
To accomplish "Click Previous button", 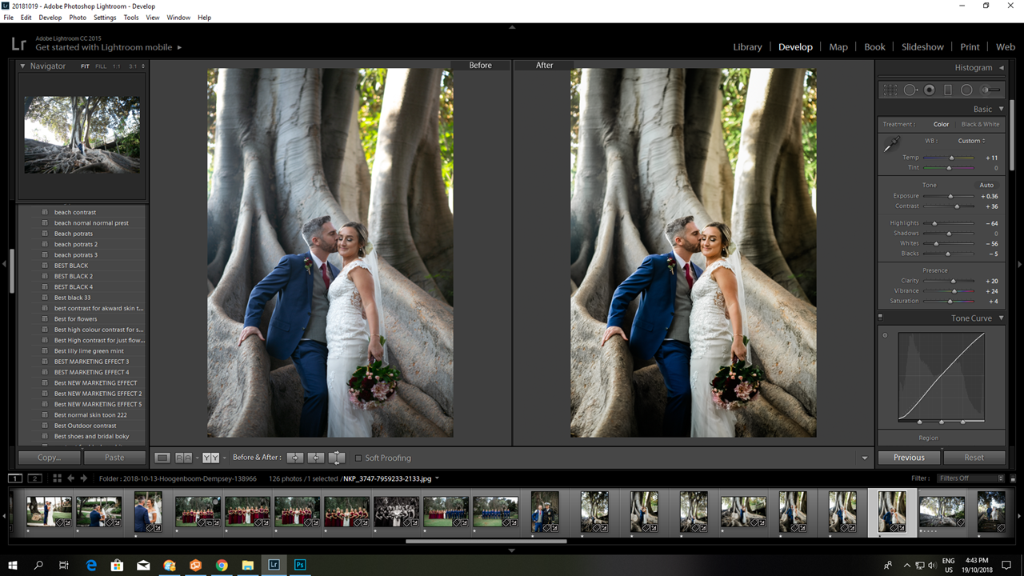I will click(909, 458).
